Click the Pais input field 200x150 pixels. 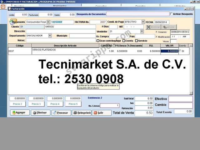[x=145, y=36]
